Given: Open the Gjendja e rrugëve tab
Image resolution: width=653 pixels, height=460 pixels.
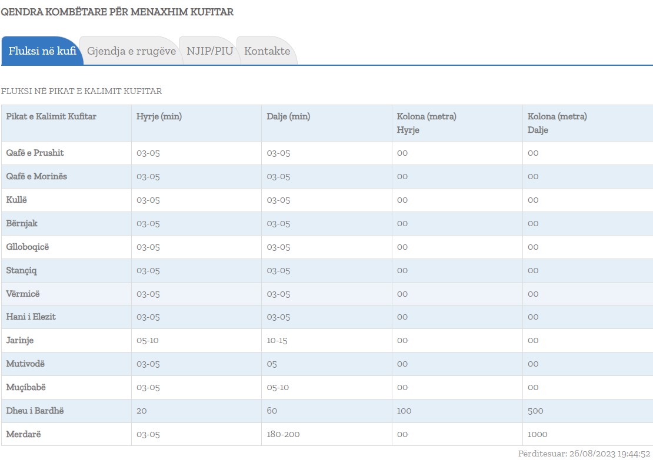Looking at the screenshot, I should pos(131,51).
